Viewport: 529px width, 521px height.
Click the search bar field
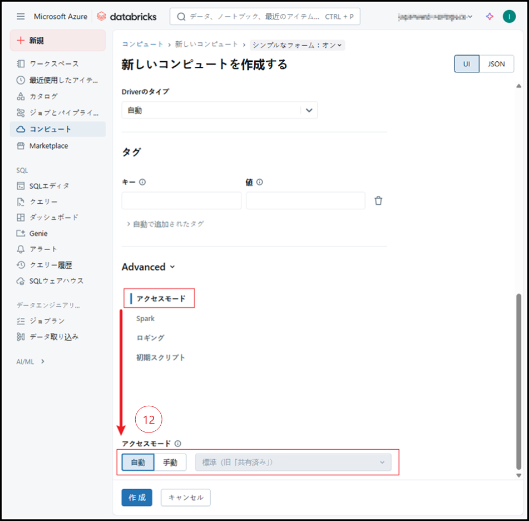coord(265,17)
